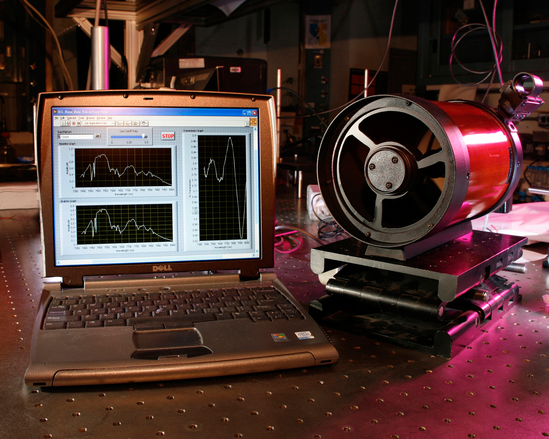Open the File menu
This screenshot has width=549, height=439.
56,118
